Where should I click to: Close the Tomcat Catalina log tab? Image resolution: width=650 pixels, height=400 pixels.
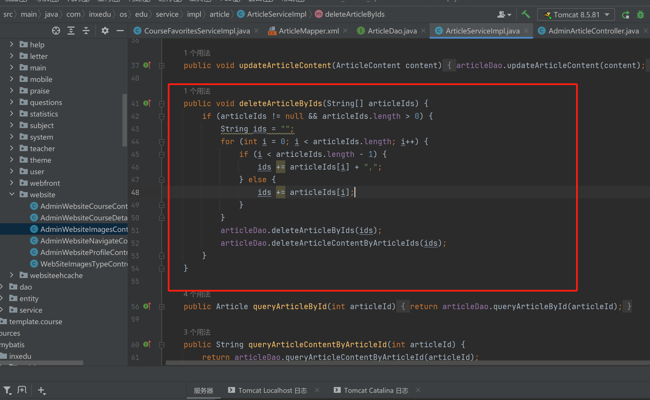coord(418,390)
